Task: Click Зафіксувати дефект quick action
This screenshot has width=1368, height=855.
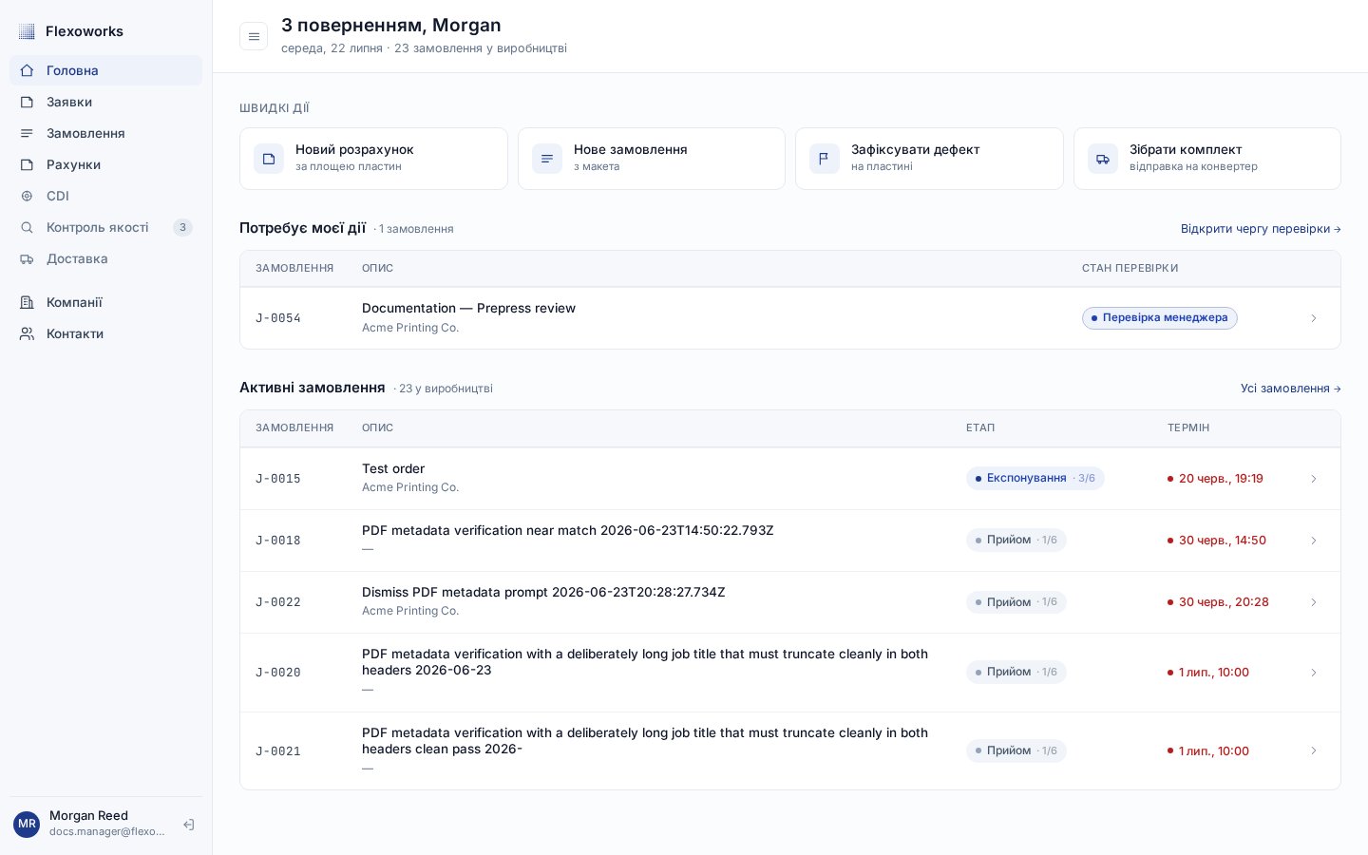Action: [x=929, y=159]
